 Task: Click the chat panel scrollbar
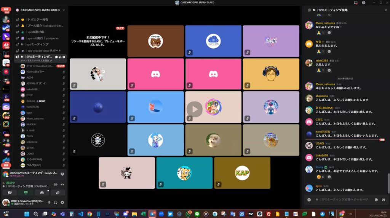point(388,183)
